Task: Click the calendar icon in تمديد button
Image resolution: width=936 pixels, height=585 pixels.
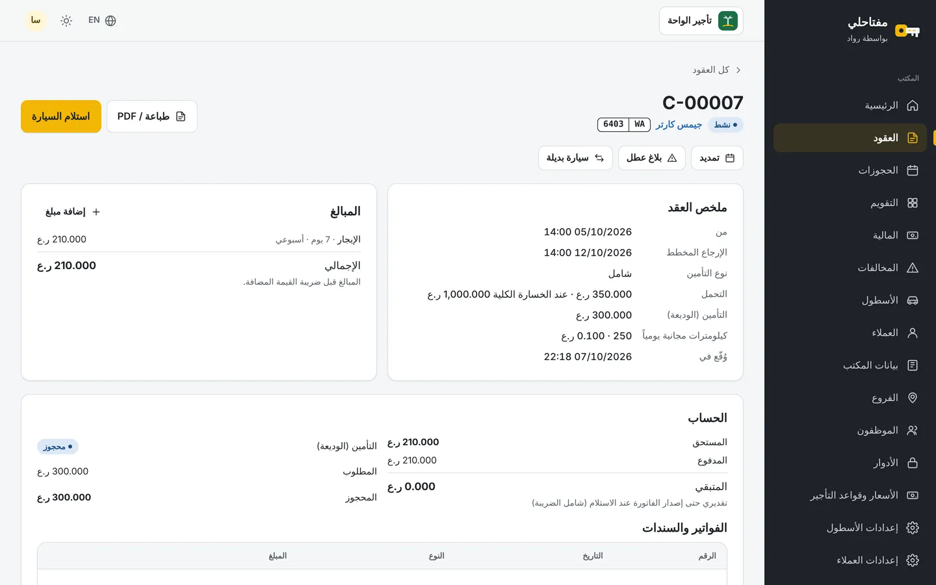Action: pyautogui.click(x=730, y=158)
